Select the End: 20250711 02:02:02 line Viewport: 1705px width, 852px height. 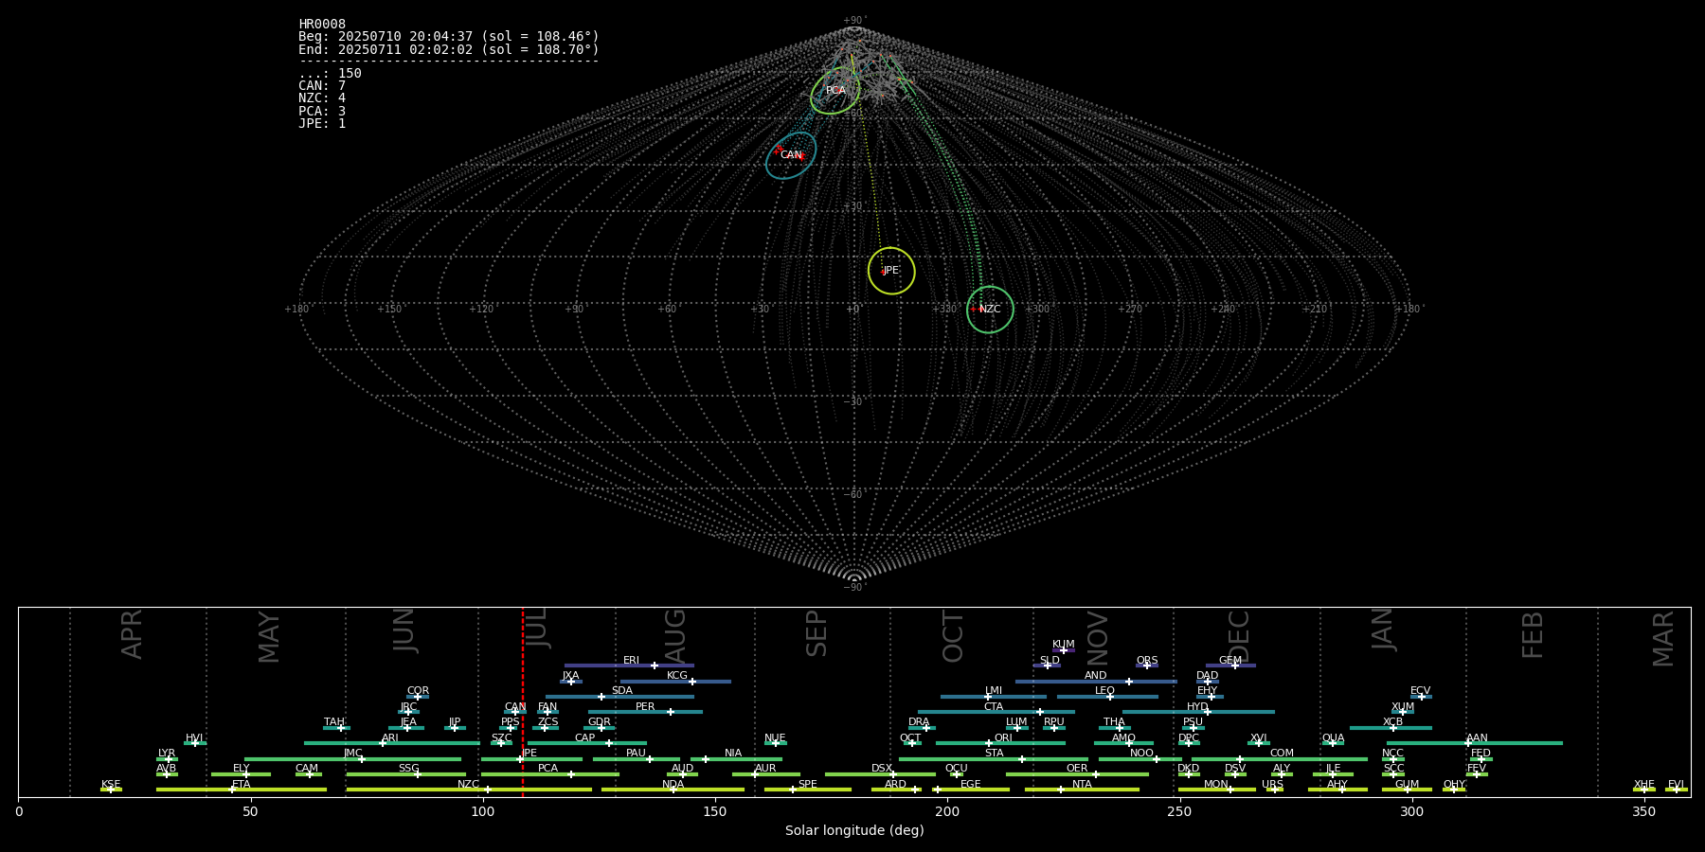click(x=449, y=49)
